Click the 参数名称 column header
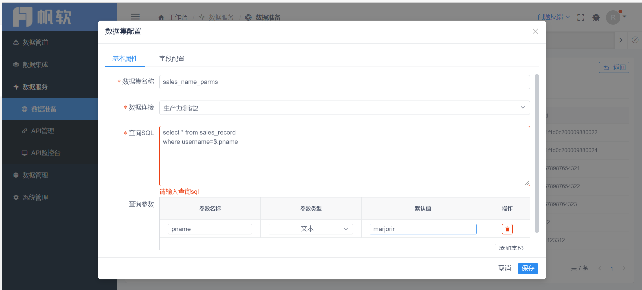Screen dimensions: 642x290 [x=210, y=208]
